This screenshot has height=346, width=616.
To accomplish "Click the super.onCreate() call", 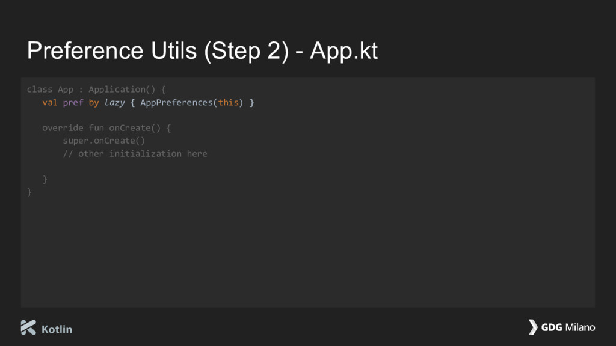I will pos(104,141).
